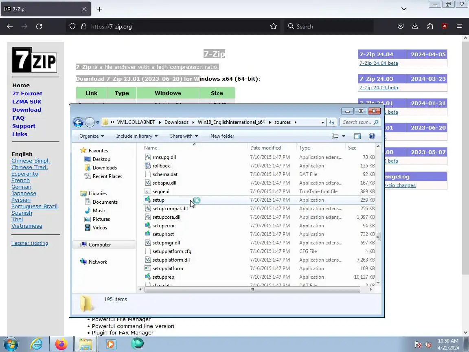
Task: Open Firefox Downloads panel icon
Action: coord(415,26)
